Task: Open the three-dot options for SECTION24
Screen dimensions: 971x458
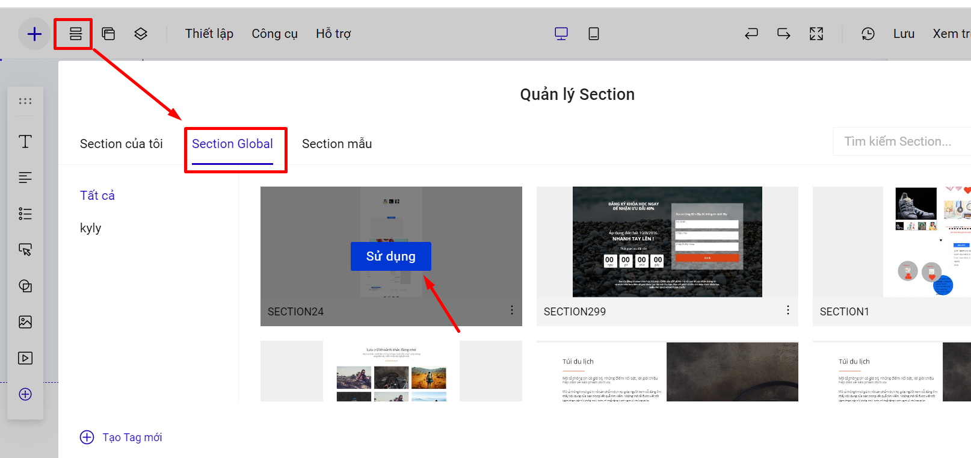Action: pyautogui.click(x=511, y=310)
